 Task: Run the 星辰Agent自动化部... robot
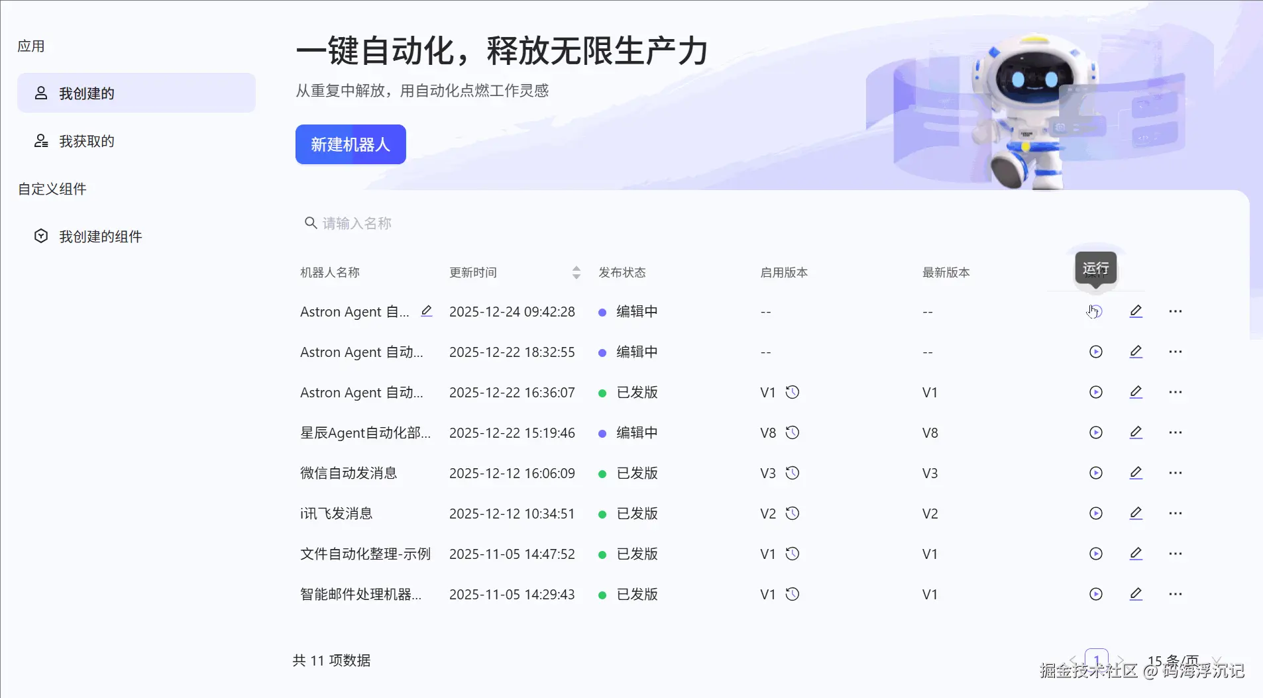(1096, 432)
